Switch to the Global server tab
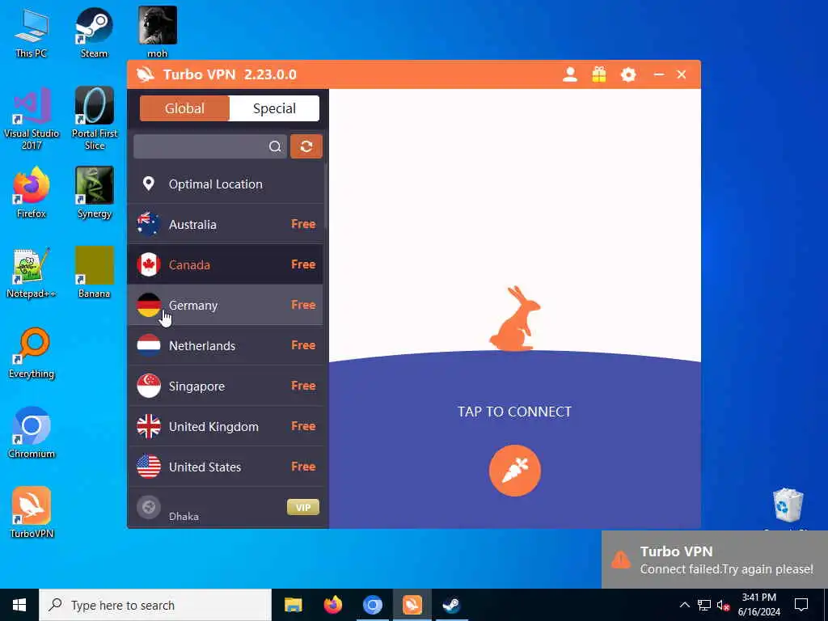This screenshot has height=621, width=828. point(184,108)
